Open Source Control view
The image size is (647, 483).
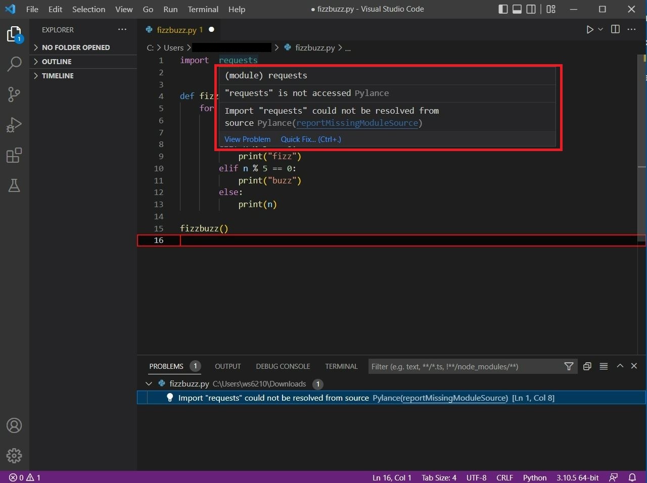pyautogui.click(x=14, y=94)
